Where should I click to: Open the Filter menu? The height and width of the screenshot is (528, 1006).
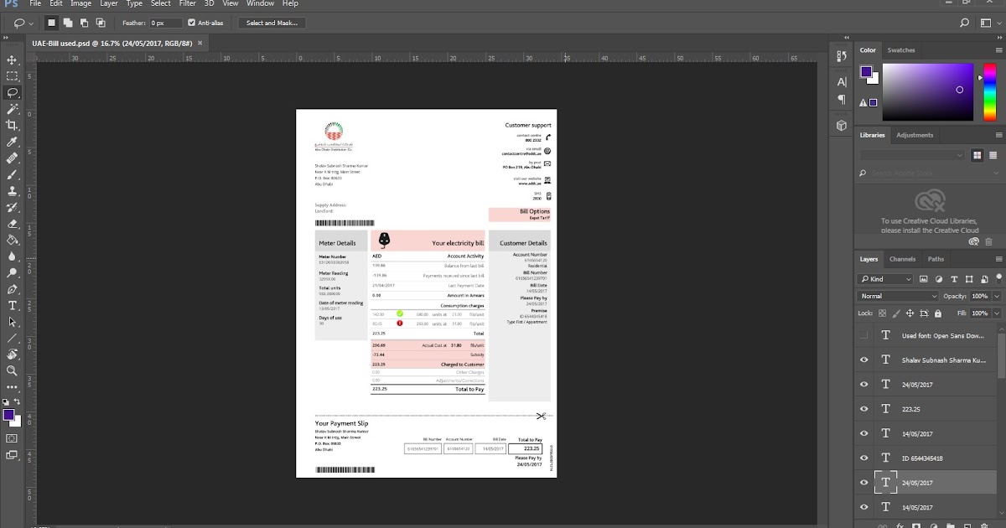coord(187,3)
